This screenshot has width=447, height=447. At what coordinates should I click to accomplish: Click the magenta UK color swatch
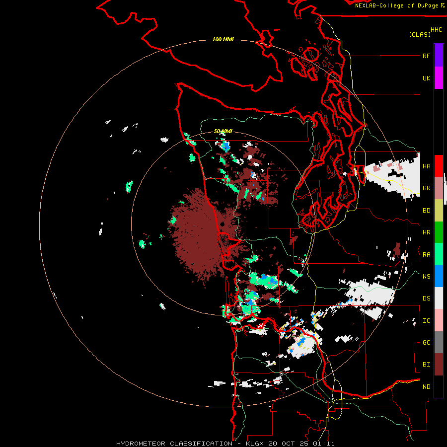[439, 77]
